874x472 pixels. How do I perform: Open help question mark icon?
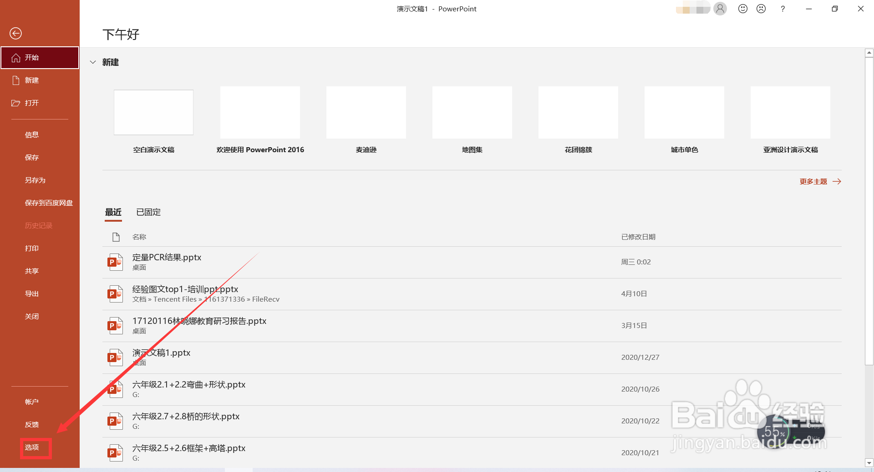(x=783, y=9)
